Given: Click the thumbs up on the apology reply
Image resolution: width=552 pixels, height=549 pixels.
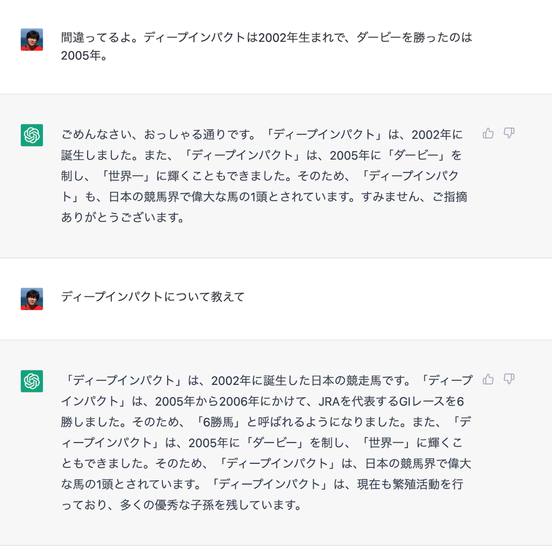Looking at the screenshot, I should click(x=488, y=133).
